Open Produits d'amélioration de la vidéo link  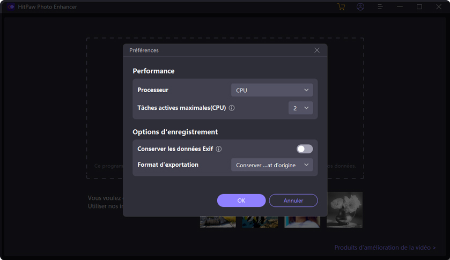point(385,248)
